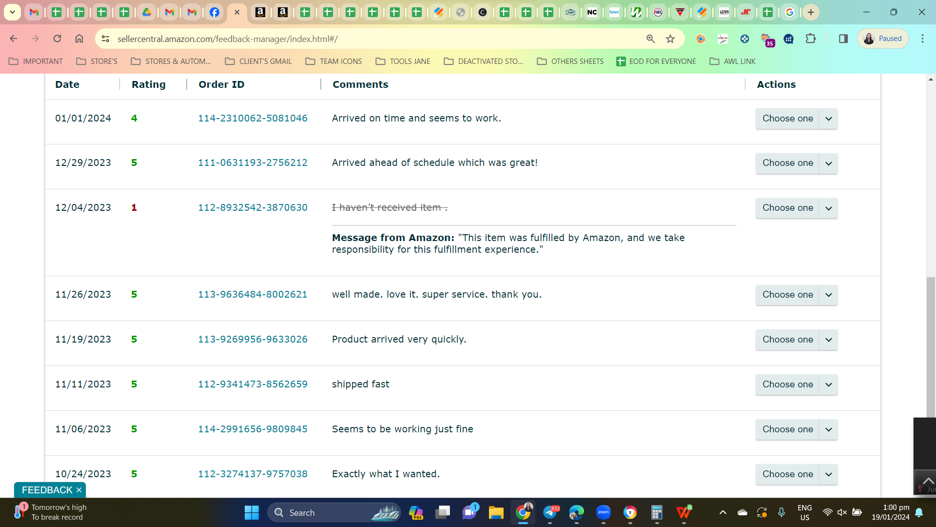Viewport: 936px width, 527px height.
Task: Open Task View from taskbar
Action: [443, 512]
